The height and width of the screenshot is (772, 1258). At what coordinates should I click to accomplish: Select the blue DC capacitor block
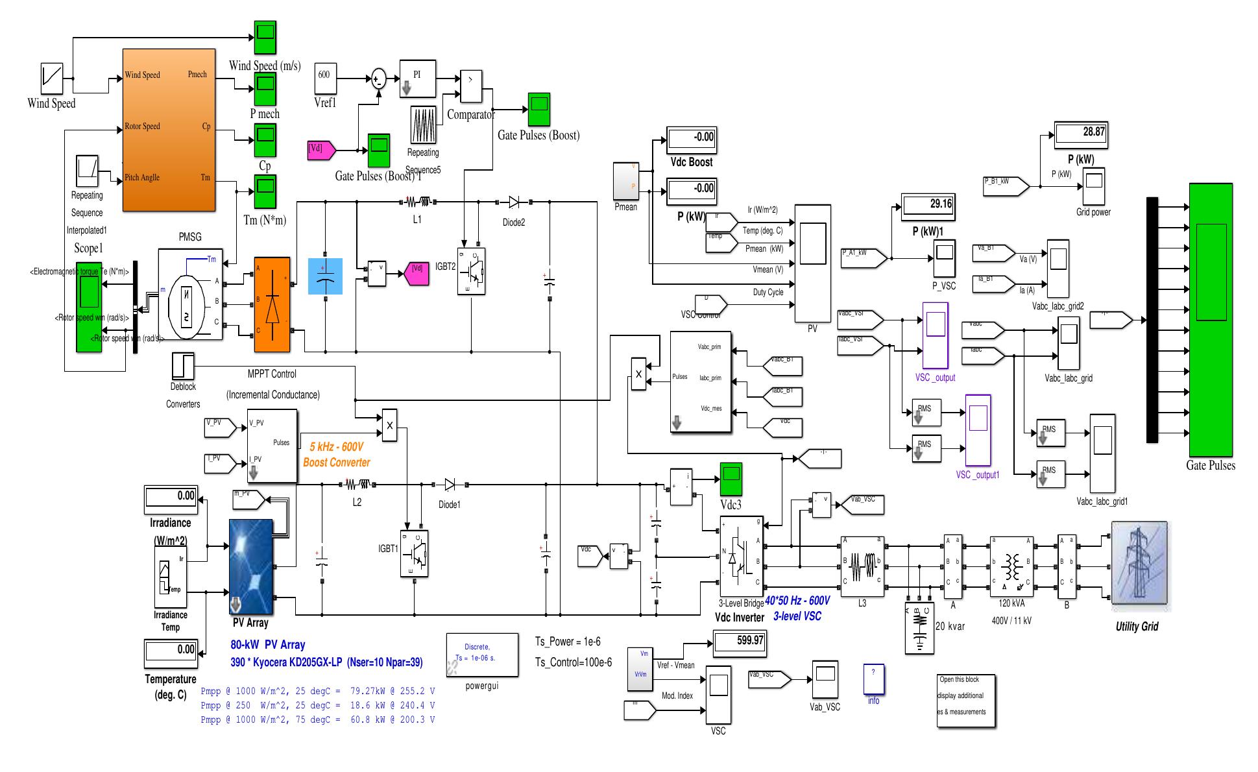click(325, 276)
